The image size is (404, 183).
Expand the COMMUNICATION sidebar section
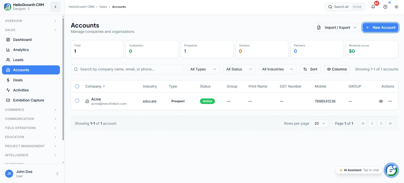[x=31, y=119]
